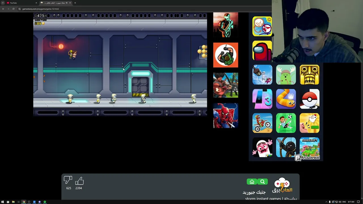Go to site home via green house button

pos(252,182)
